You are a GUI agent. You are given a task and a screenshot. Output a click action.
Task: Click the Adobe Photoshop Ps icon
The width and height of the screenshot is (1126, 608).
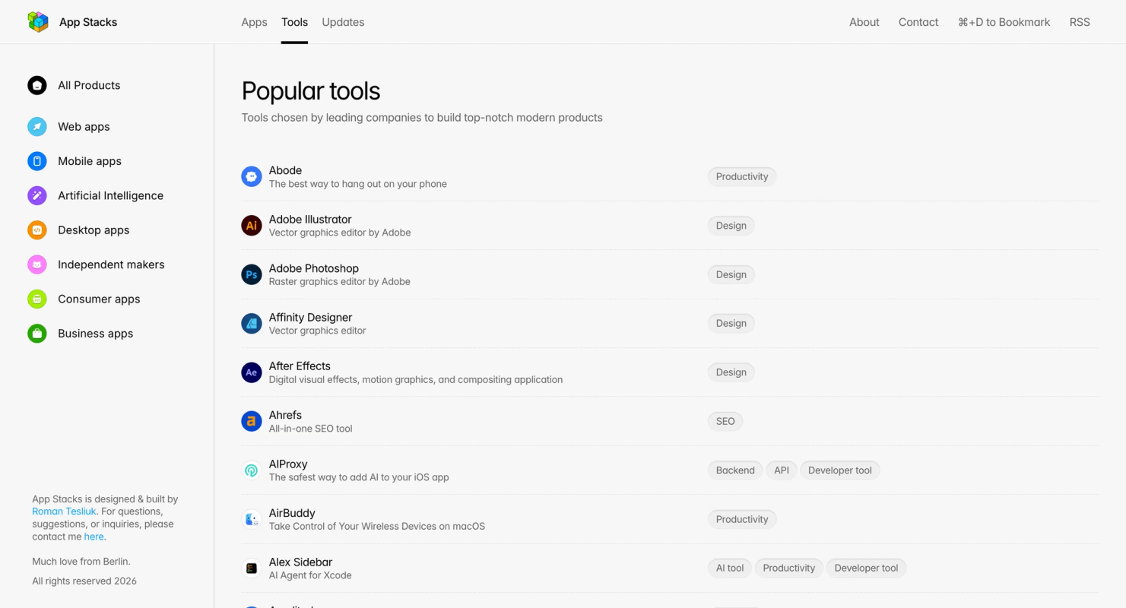252,274
